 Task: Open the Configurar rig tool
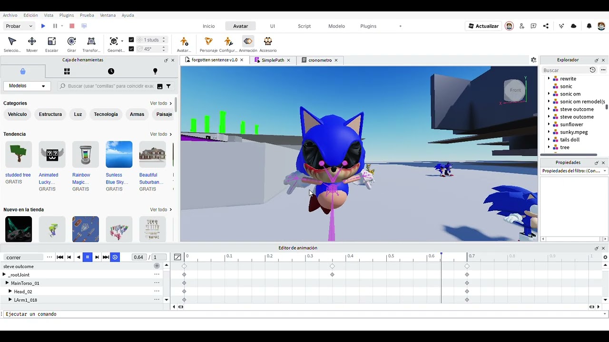(x=228, y=44)
